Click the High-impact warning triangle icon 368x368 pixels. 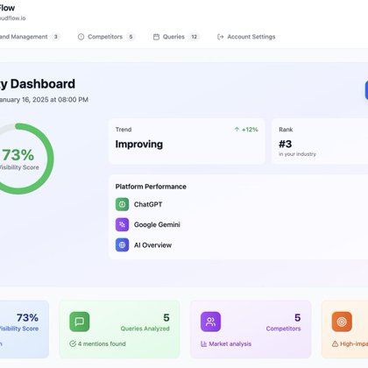pos(335,344)
